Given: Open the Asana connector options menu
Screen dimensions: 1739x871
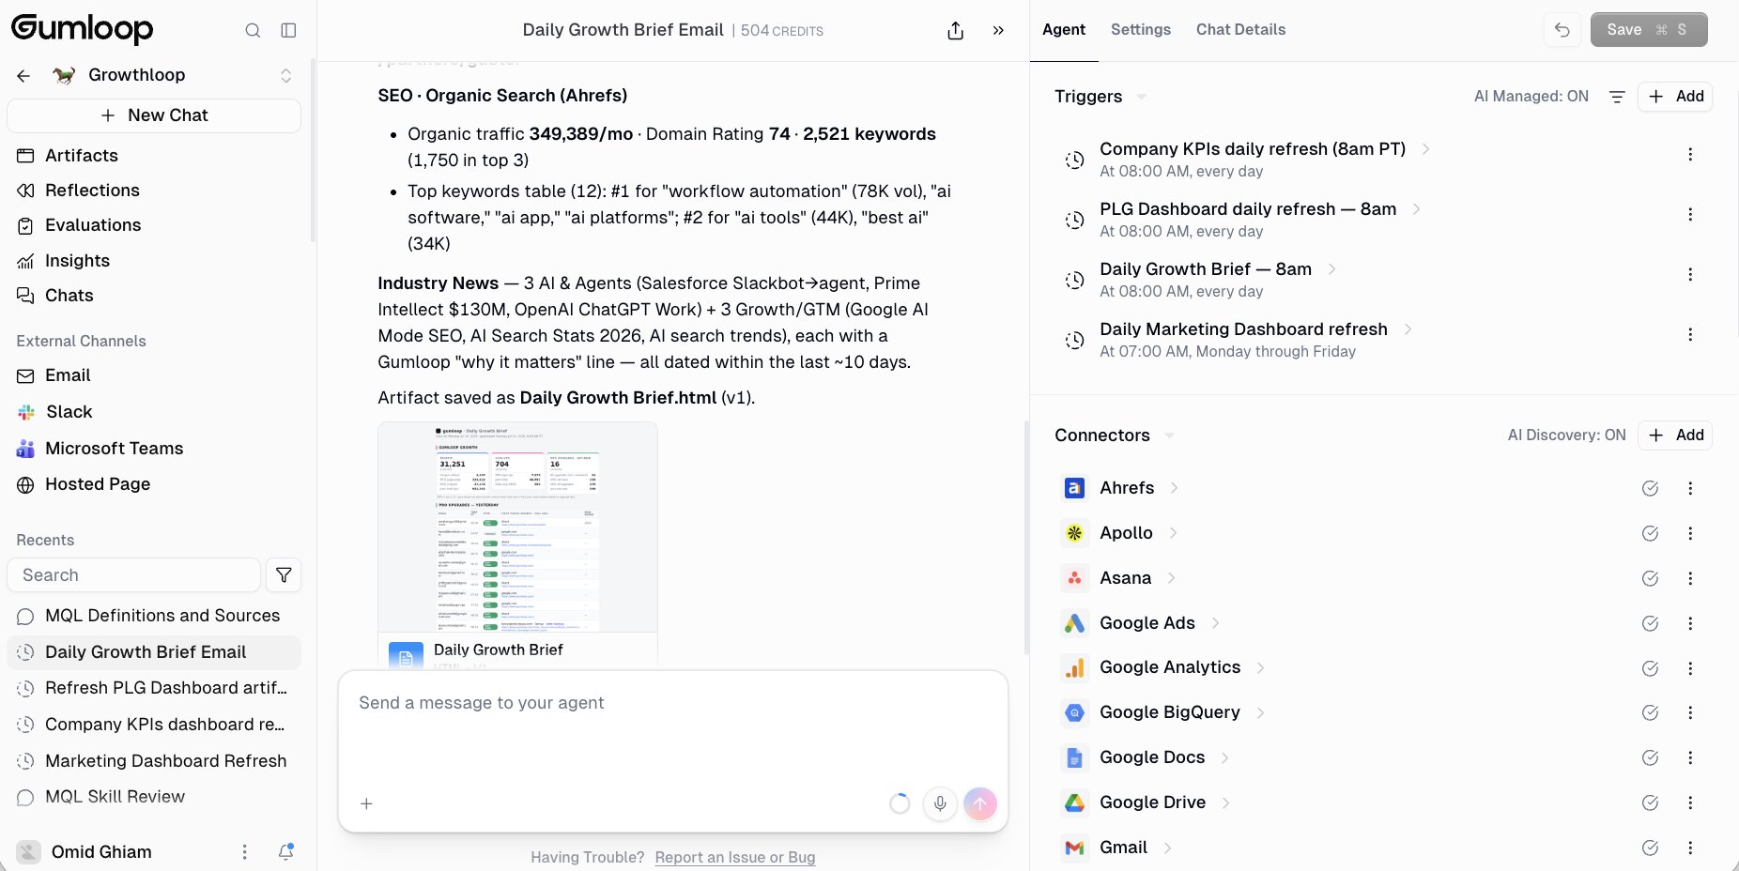Looking at the screenshot, I should coord(1690,578).
